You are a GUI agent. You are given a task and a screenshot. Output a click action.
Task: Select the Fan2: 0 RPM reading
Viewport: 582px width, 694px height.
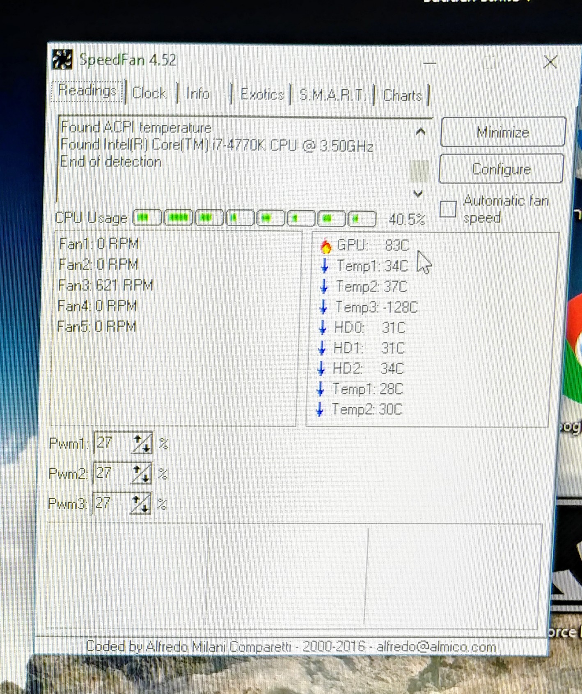pos(98,264)
